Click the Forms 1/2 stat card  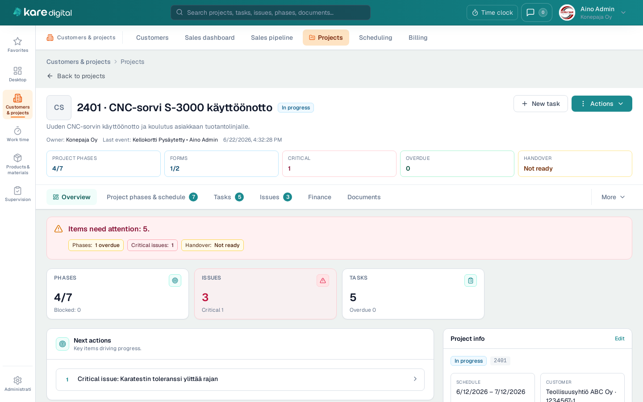(221, 163)
